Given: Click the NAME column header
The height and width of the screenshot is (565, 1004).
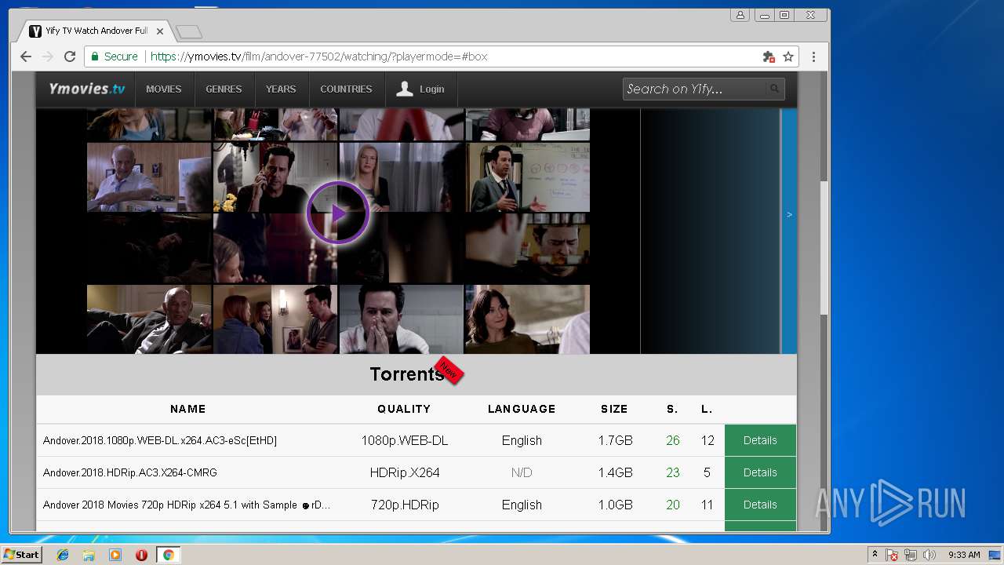Looking at the screenshot, I should (x=188, y=409).
